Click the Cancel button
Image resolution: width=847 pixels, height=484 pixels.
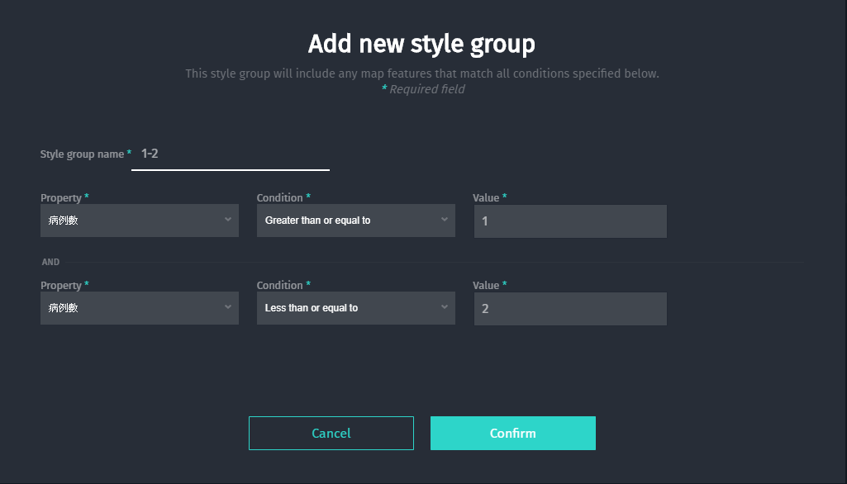point(331,434)
